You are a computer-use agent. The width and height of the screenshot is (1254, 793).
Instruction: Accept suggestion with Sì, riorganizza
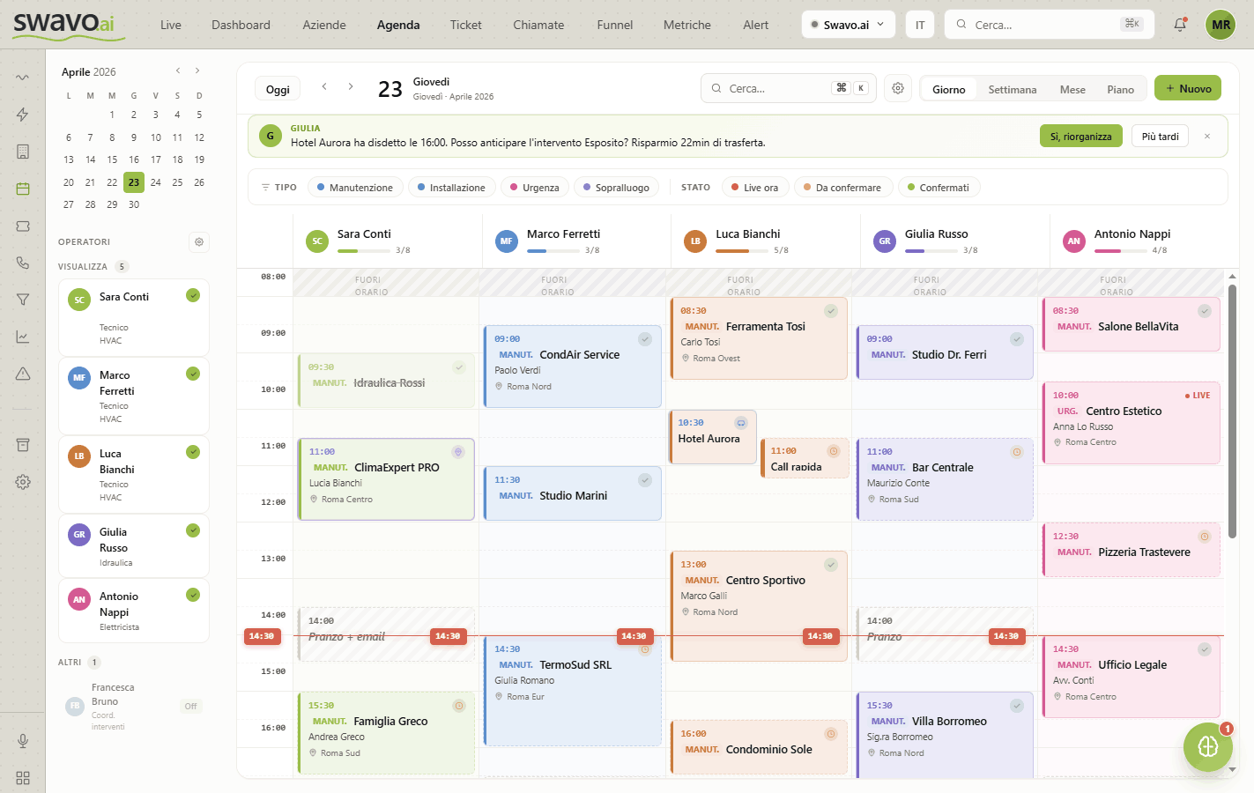click(1081, 136)
